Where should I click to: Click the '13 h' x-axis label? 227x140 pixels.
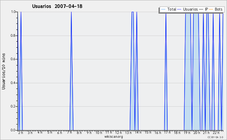pos(128,133)
